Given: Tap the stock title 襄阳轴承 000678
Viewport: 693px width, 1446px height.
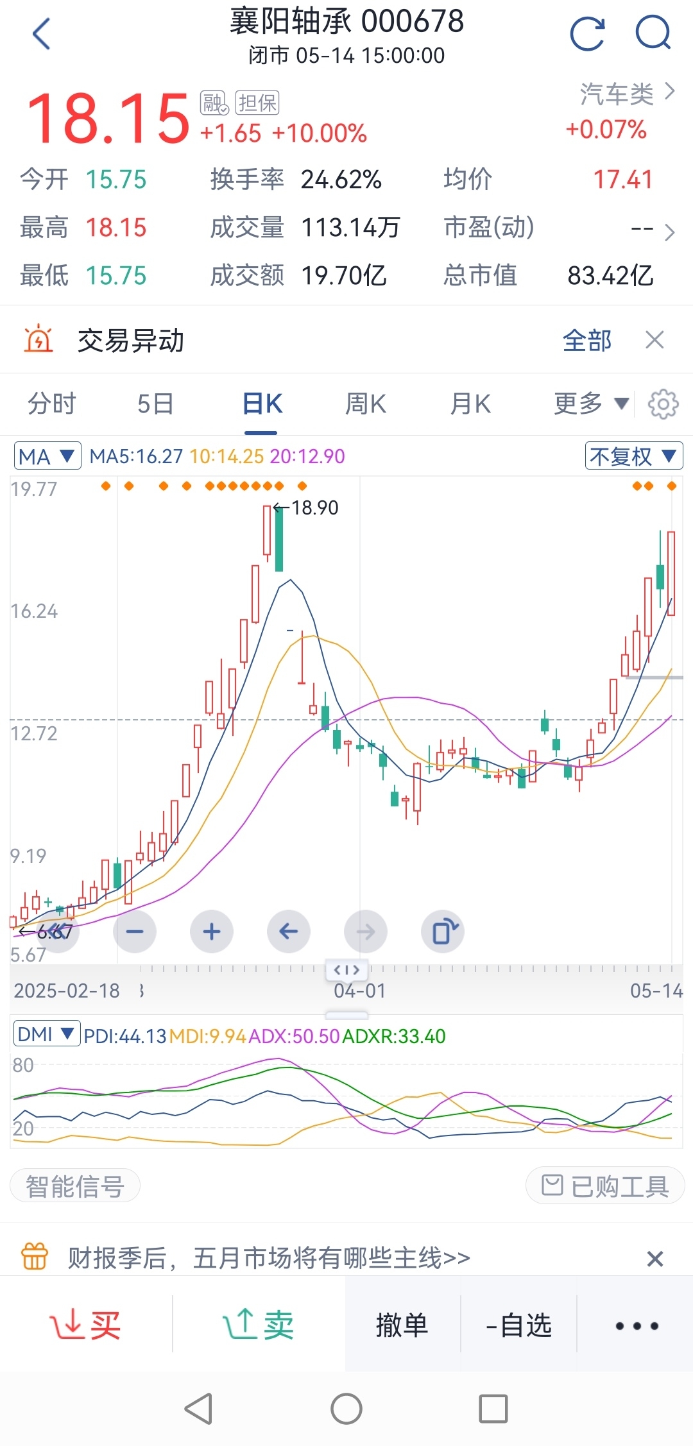Looking at the screenshot, I should pos(346,21).
